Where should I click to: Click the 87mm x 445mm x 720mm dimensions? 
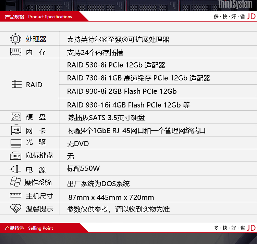pos(111,197)
